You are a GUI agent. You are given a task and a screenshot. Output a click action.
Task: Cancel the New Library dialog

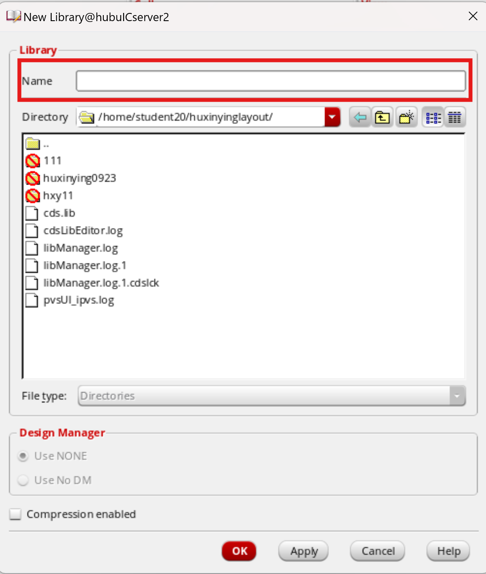point(378,551)
